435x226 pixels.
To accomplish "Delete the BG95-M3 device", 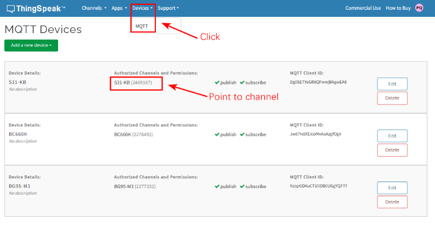I will [392, 202].
